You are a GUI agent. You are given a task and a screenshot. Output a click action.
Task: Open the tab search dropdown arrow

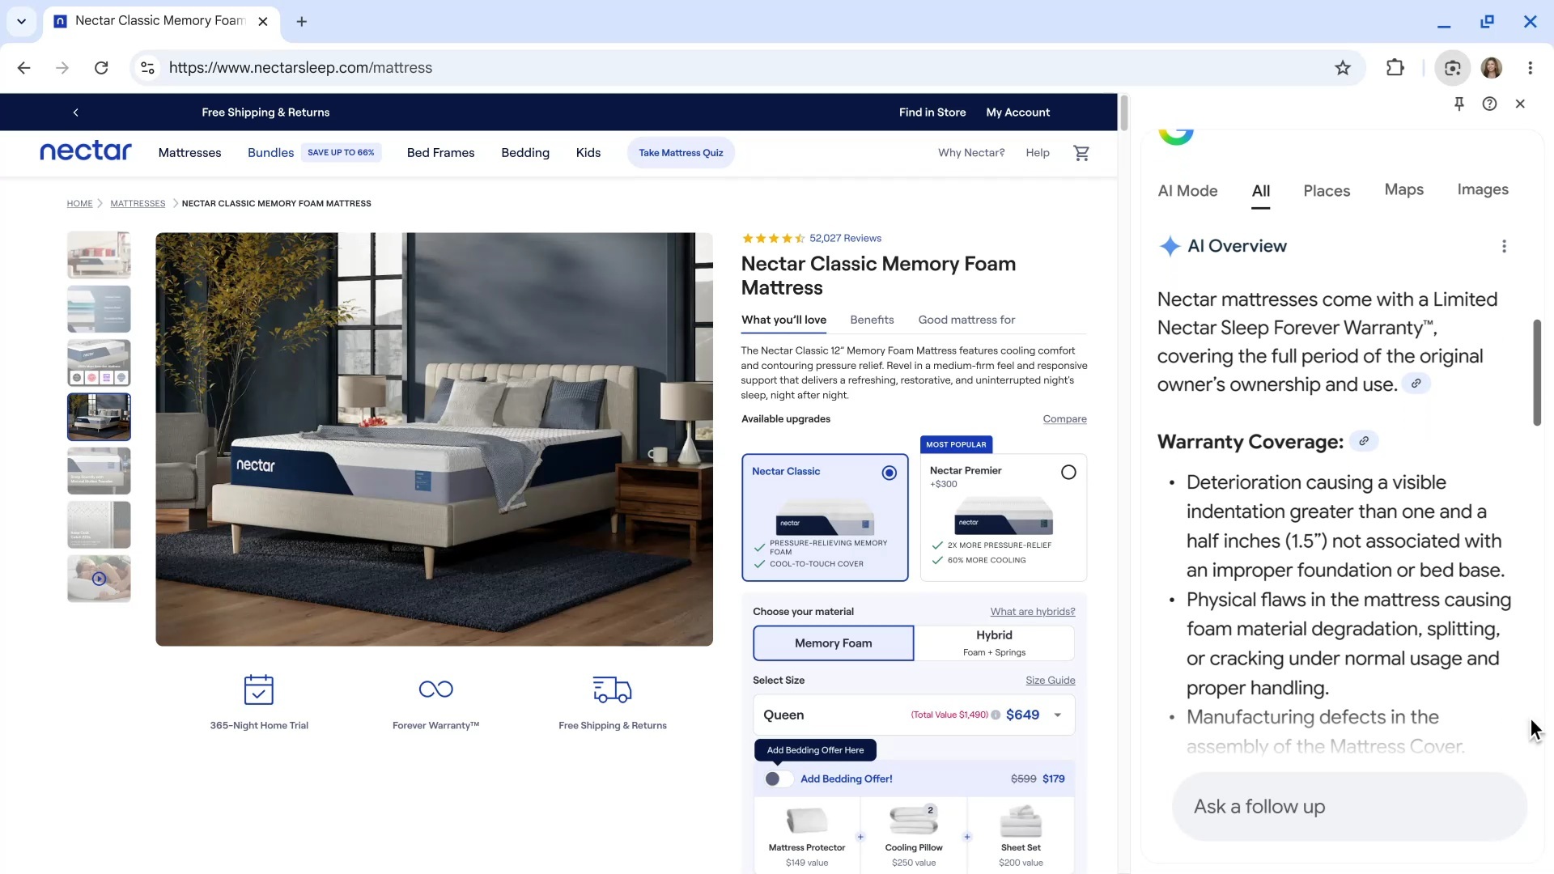click(x=21, y=22)
